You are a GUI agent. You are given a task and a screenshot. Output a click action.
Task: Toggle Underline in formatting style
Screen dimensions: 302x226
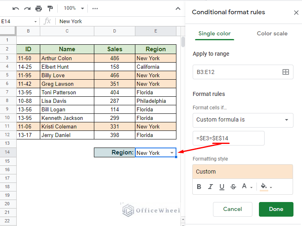[x=222, y=187]
